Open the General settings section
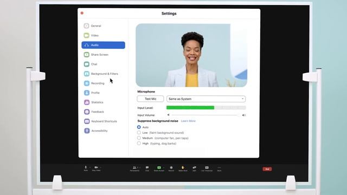This screenshot has width=347, height=195. [93, 26]
